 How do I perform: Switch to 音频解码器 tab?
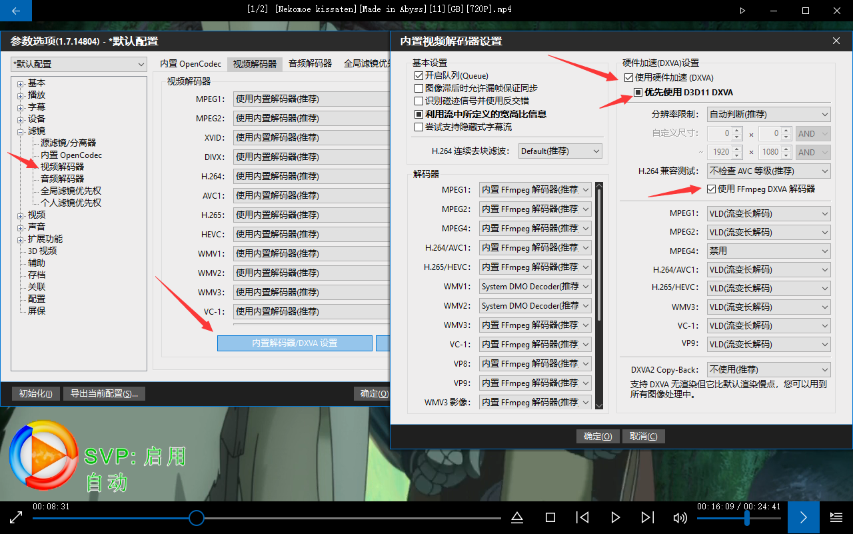[310, 64]
